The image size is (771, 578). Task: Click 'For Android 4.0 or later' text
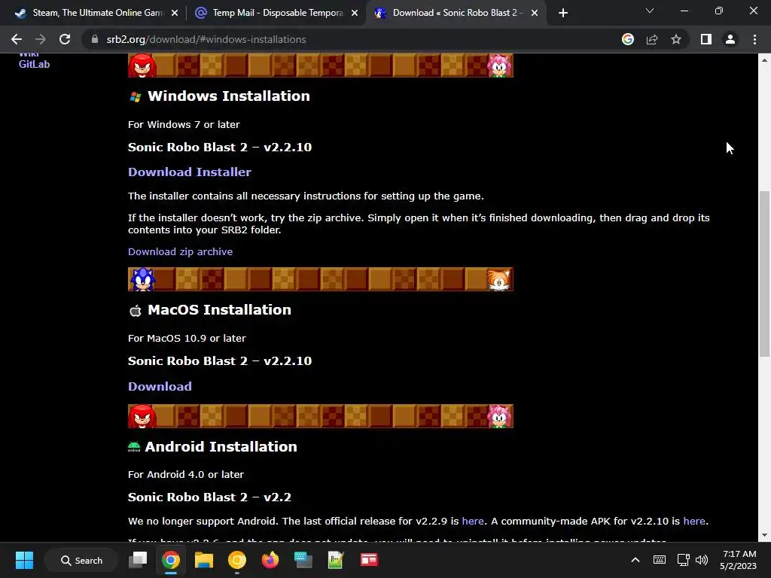pyautogui.click(x=185, y=474)
